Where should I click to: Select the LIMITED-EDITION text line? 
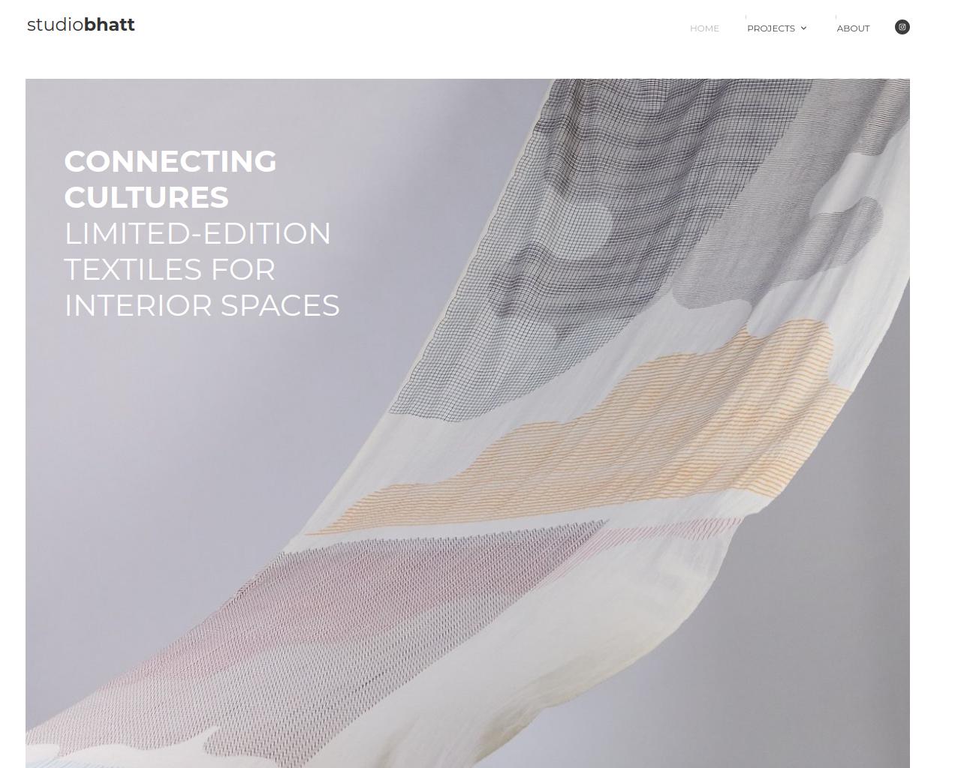pos(197,233)
